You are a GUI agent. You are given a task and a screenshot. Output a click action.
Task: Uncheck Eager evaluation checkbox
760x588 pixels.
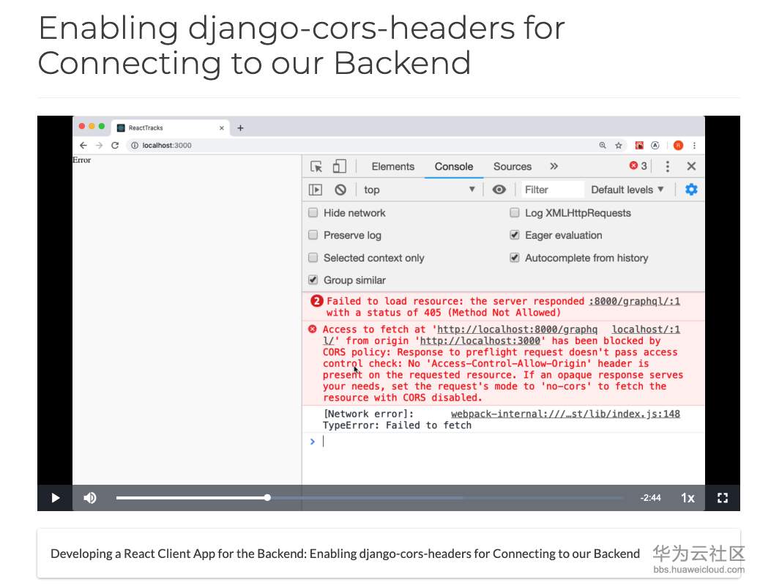[x=515, y=235]
